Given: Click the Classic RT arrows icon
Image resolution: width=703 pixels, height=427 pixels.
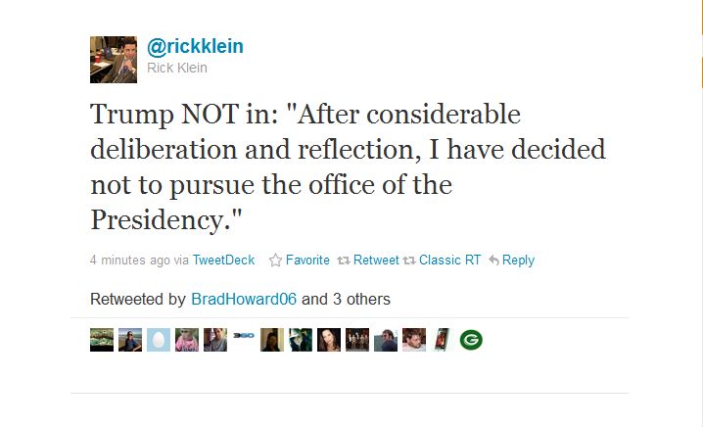Looking at the screenshot, I should [x=409, y=261].
